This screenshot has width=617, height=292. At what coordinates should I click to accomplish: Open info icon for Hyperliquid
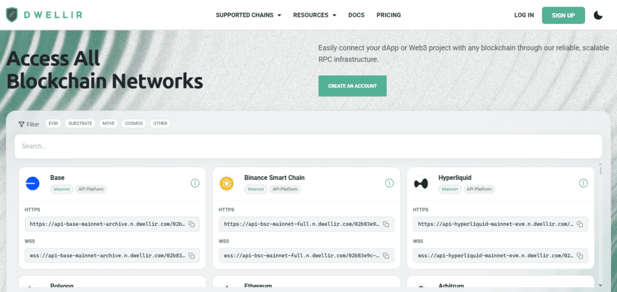(x=583, y=183)
